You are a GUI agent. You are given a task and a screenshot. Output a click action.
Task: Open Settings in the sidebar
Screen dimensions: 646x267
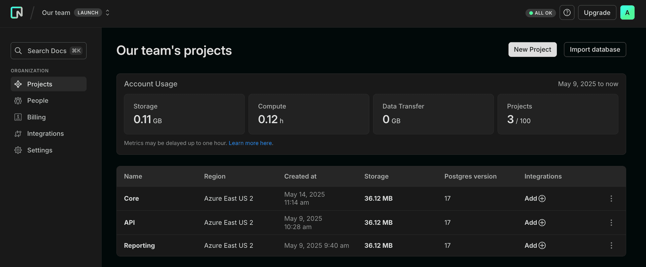point(40,150)
